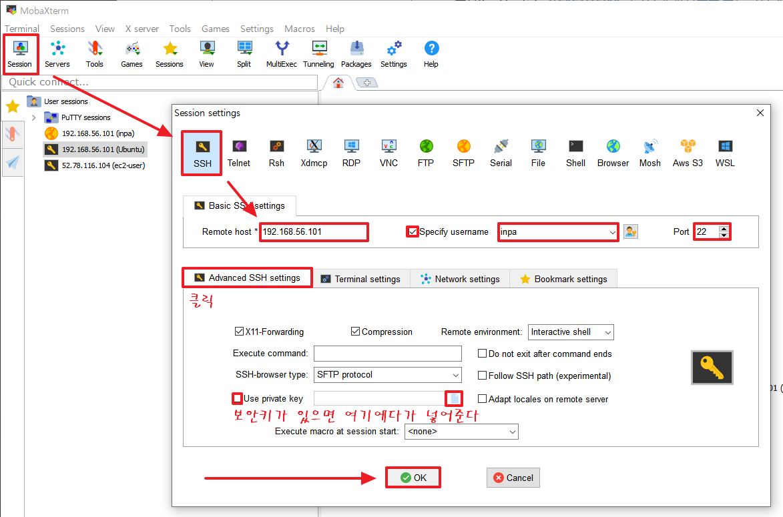Select the File session type
The width and height of the screenshot is (783, 517).
538,153
